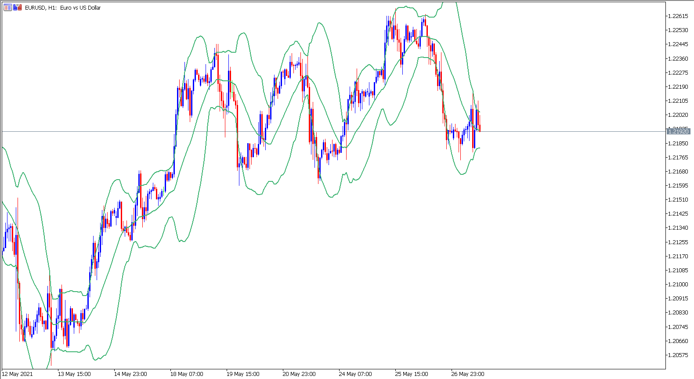Click the 1.22190 price scale label

[x=678, y=87]
